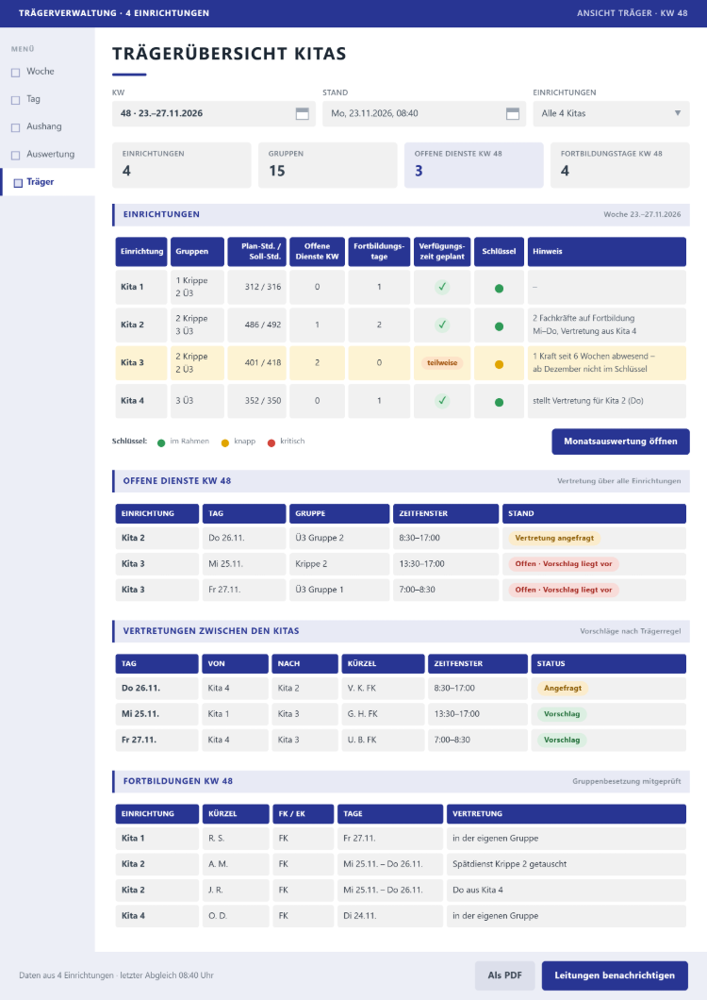
Task: Click the 'J. R.' Kürzel in Fortbildungen
Action: 236,890
